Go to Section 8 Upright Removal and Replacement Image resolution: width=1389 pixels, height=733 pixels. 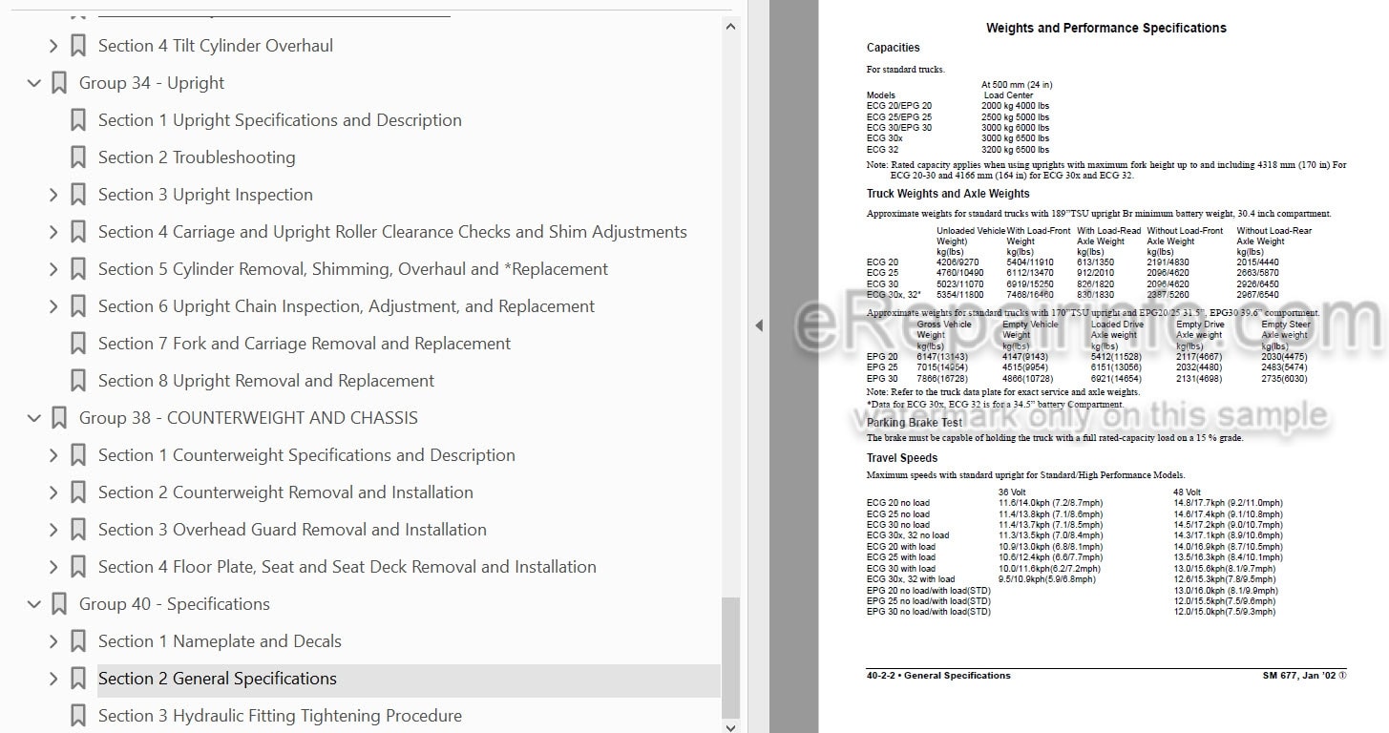coord(266,381)
